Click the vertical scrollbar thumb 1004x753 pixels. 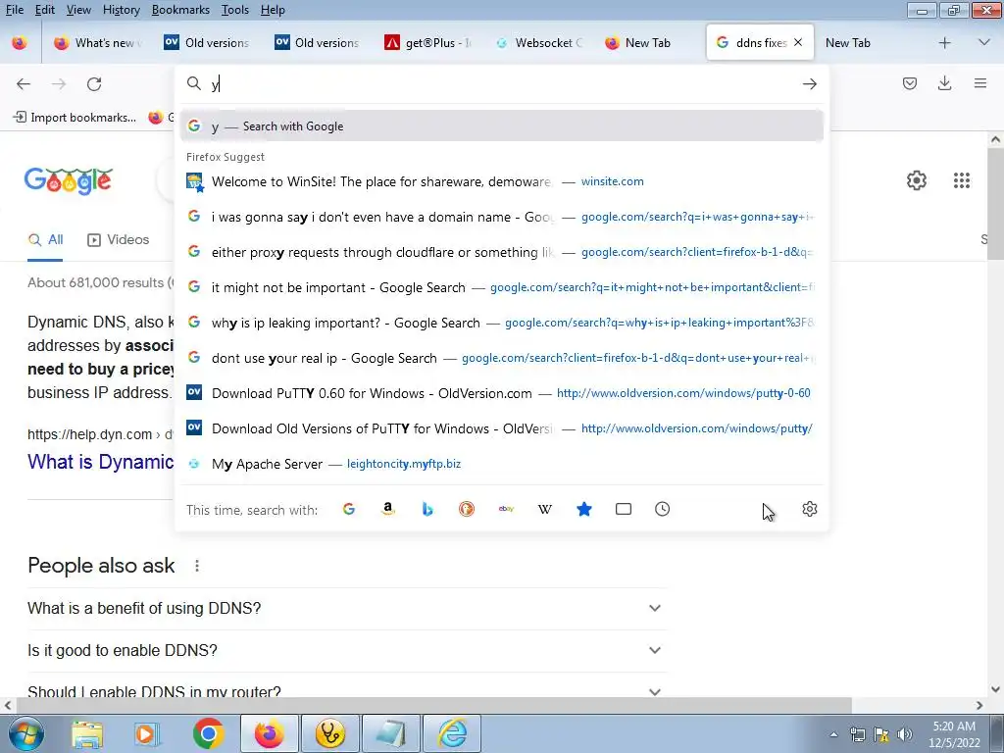[x=995, y=204]
